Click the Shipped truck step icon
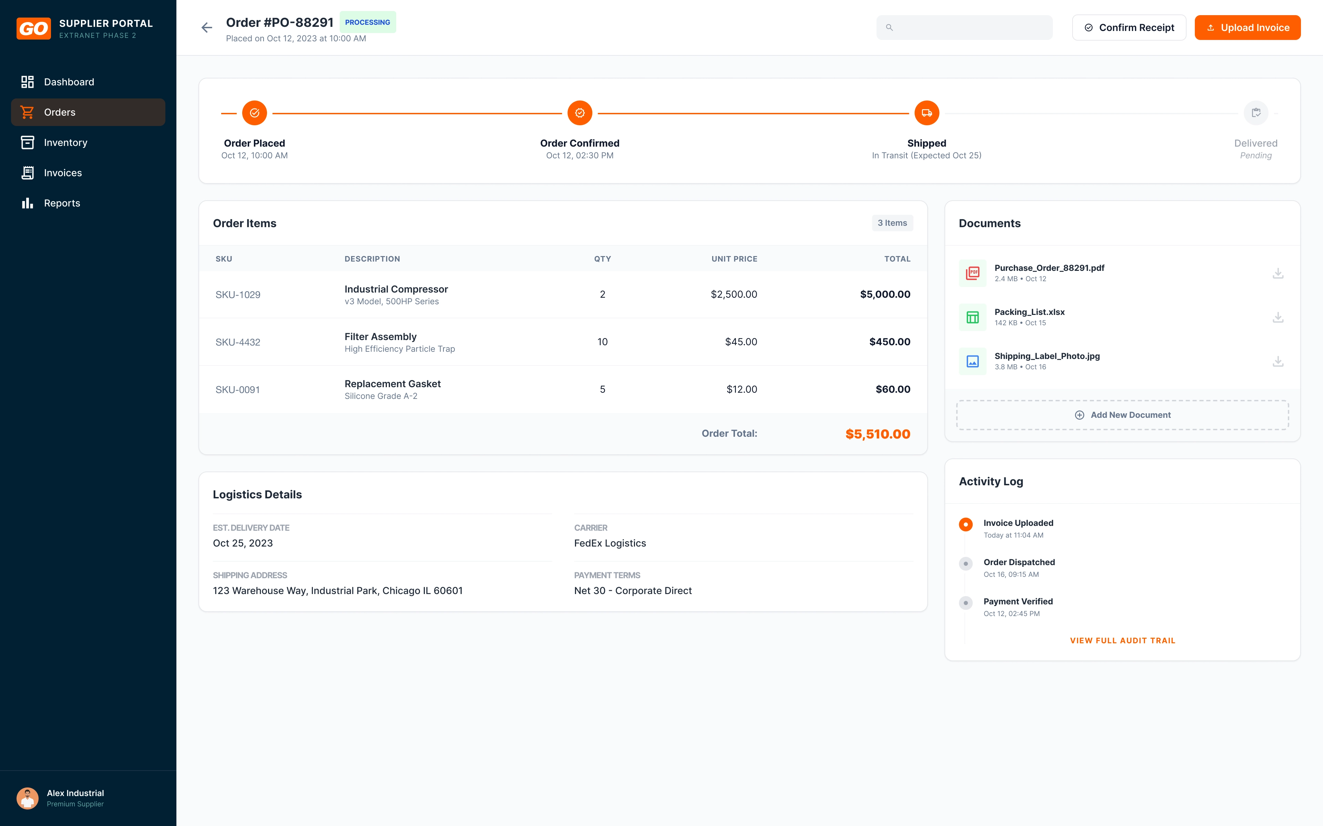1323x826 pixels. [927, 113]
